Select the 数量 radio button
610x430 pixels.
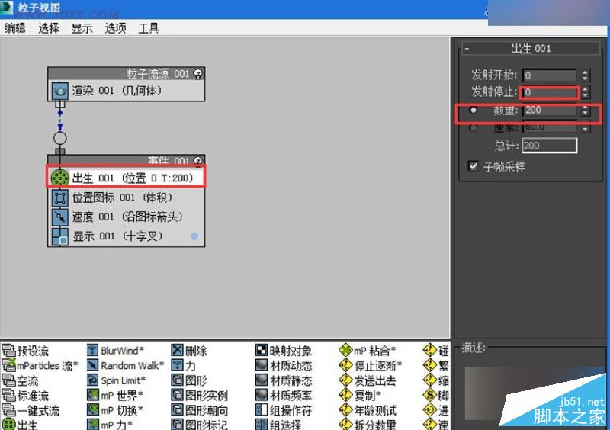click(x=473, y=110)
